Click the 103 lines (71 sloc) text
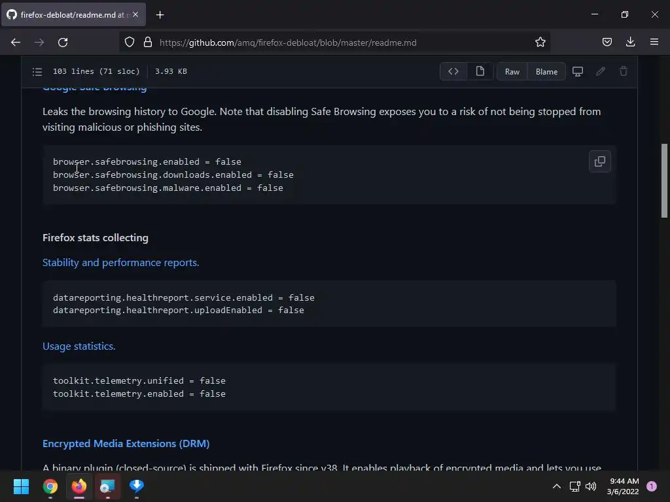The height and width of the screenshot is (502, 670). pyautogui.click(x=96, y=71)
